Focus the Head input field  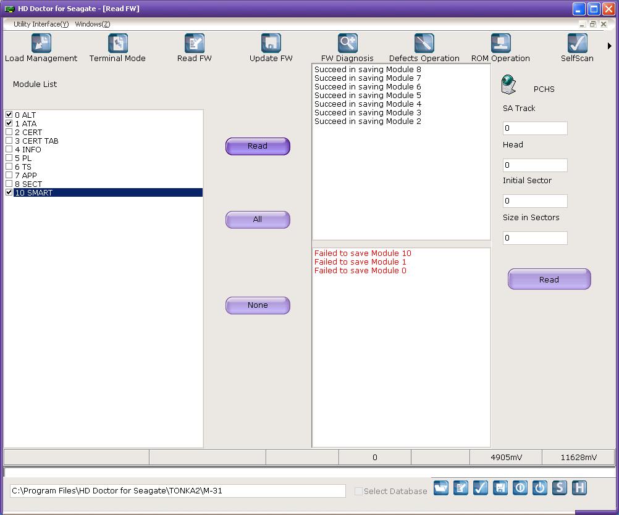coord(535,165)
